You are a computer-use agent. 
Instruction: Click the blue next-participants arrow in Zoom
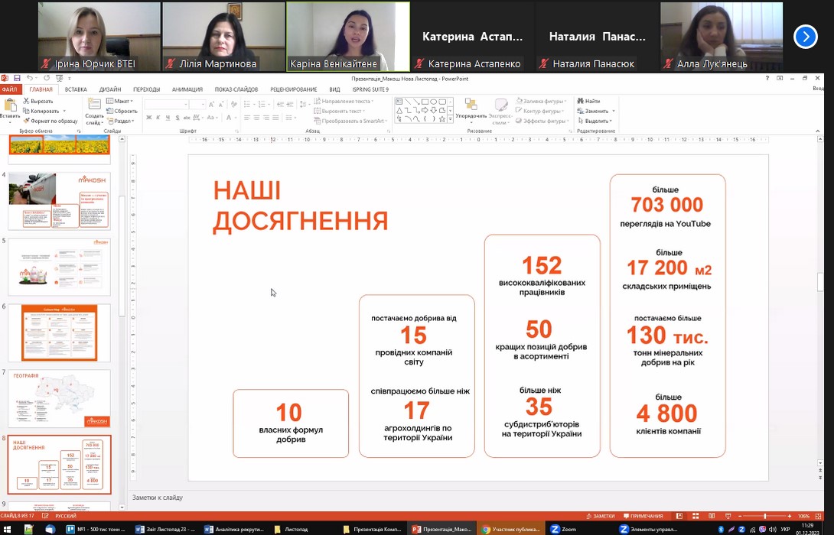tap(805, 37)
